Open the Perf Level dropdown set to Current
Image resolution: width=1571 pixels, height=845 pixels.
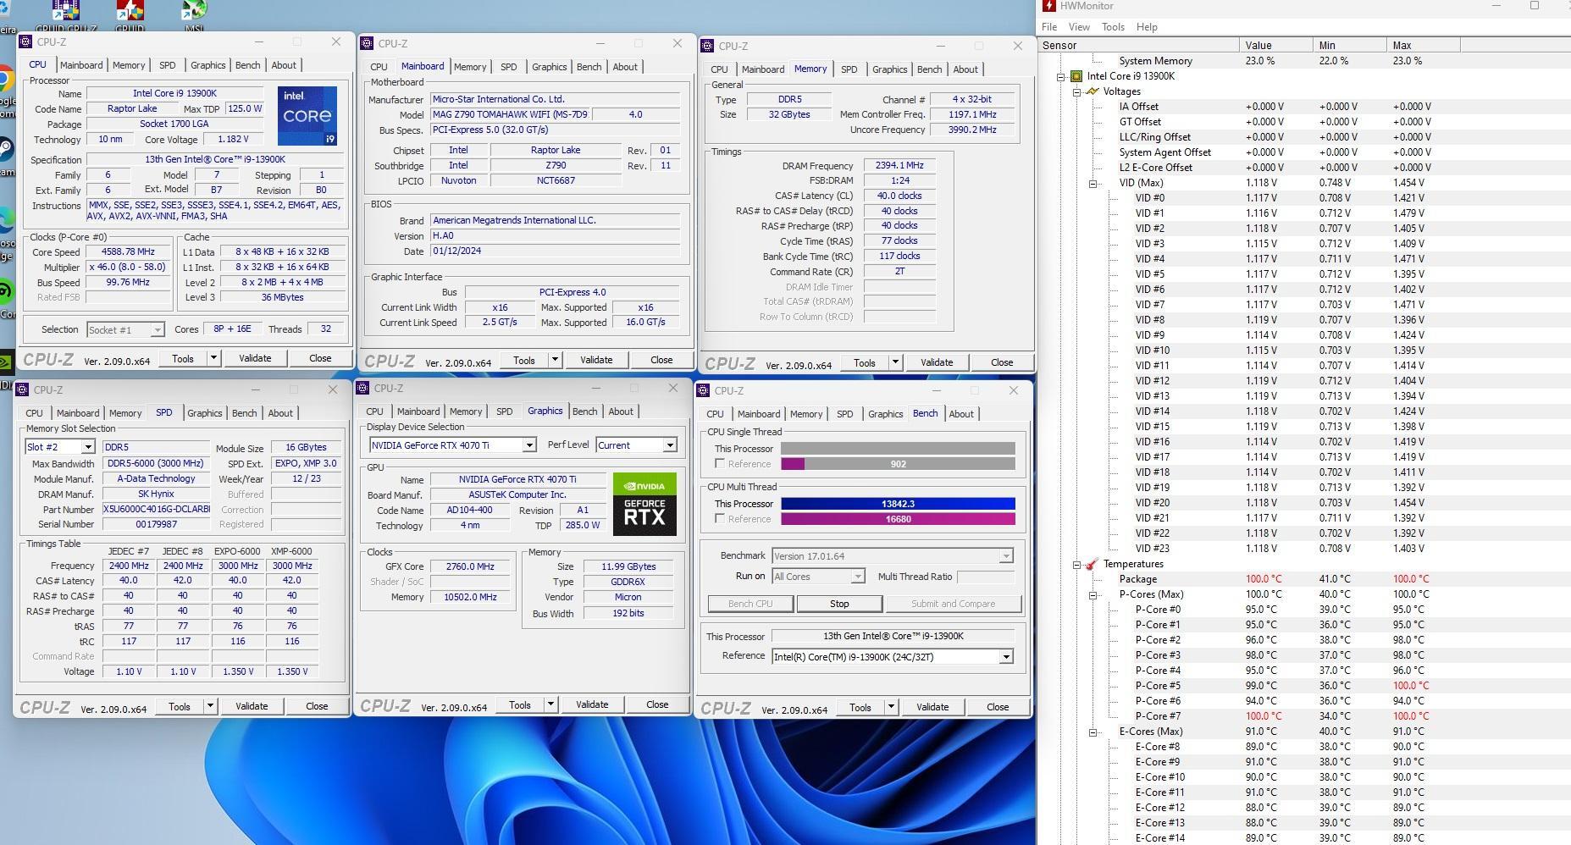[x=669, y=445]
